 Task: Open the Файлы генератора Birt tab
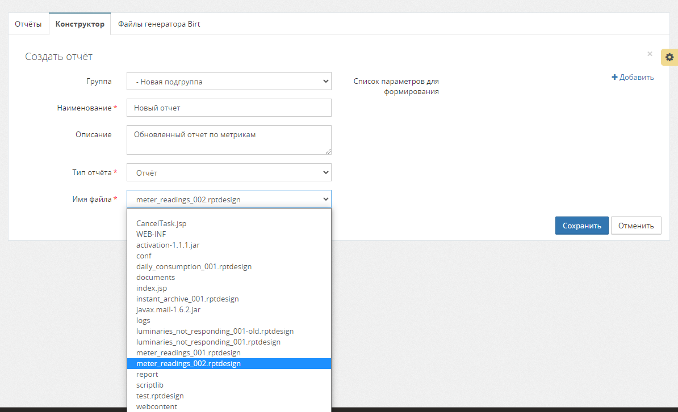pos(158,24)
